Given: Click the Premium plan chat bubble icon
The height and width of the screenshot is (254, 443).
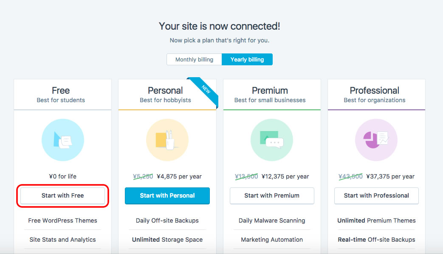Looking at the screenshot, I should 272,140.
